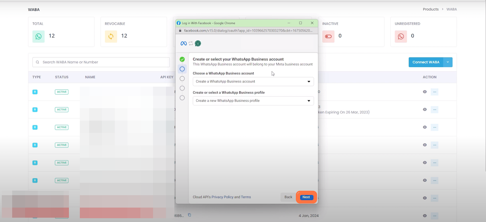Click the Meta logo in the login dialog
Viewport: 486px width, 222px height.
[x=183, y=43]
